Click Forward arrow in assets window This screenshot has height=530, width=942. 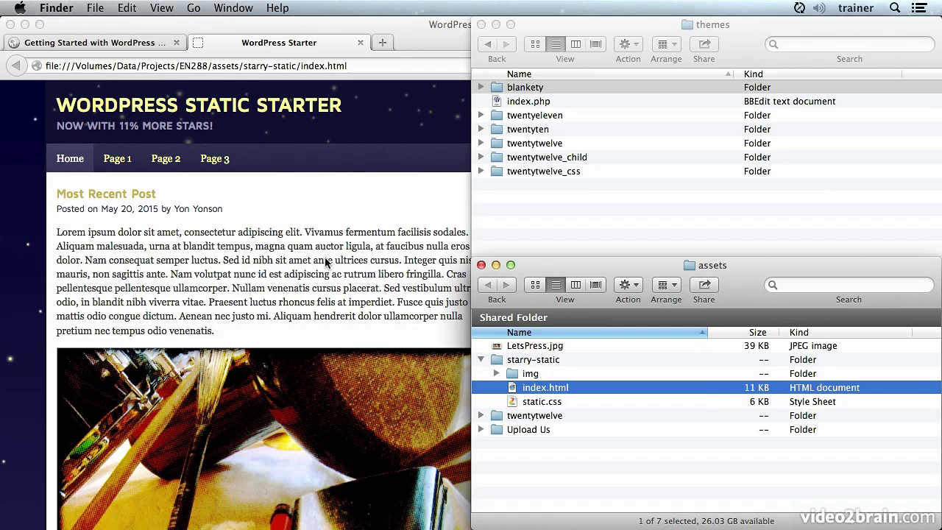click(x=506, y=285)
